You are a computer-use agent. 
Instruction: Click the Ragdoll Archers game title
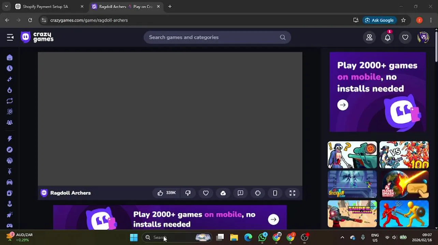point(70,193)
